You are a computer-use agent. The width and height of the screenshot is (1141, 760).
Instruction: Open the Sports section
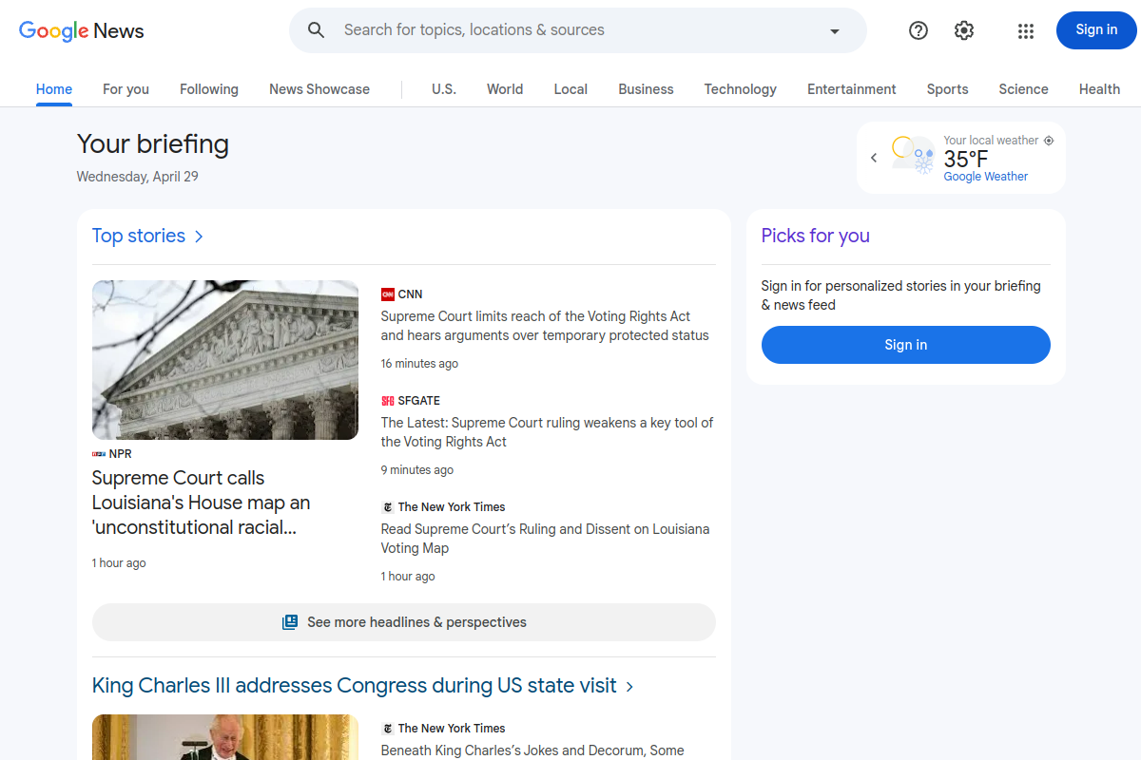coord(948,89)
